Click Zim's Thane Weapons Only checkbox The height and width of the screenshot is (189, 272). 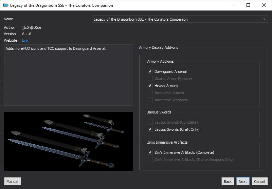pos(150,160)
